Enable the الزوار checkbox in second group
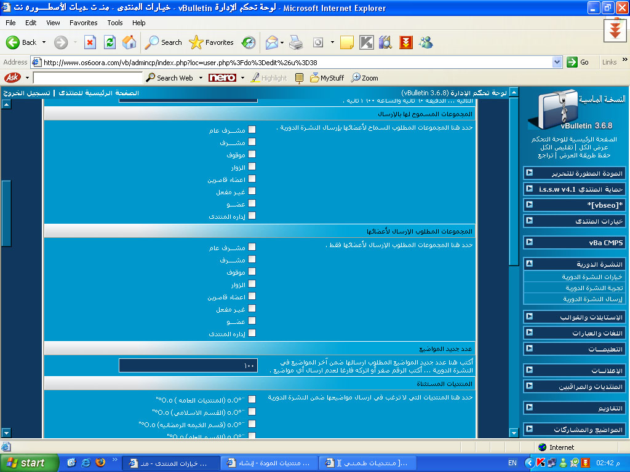 [252, 285]
